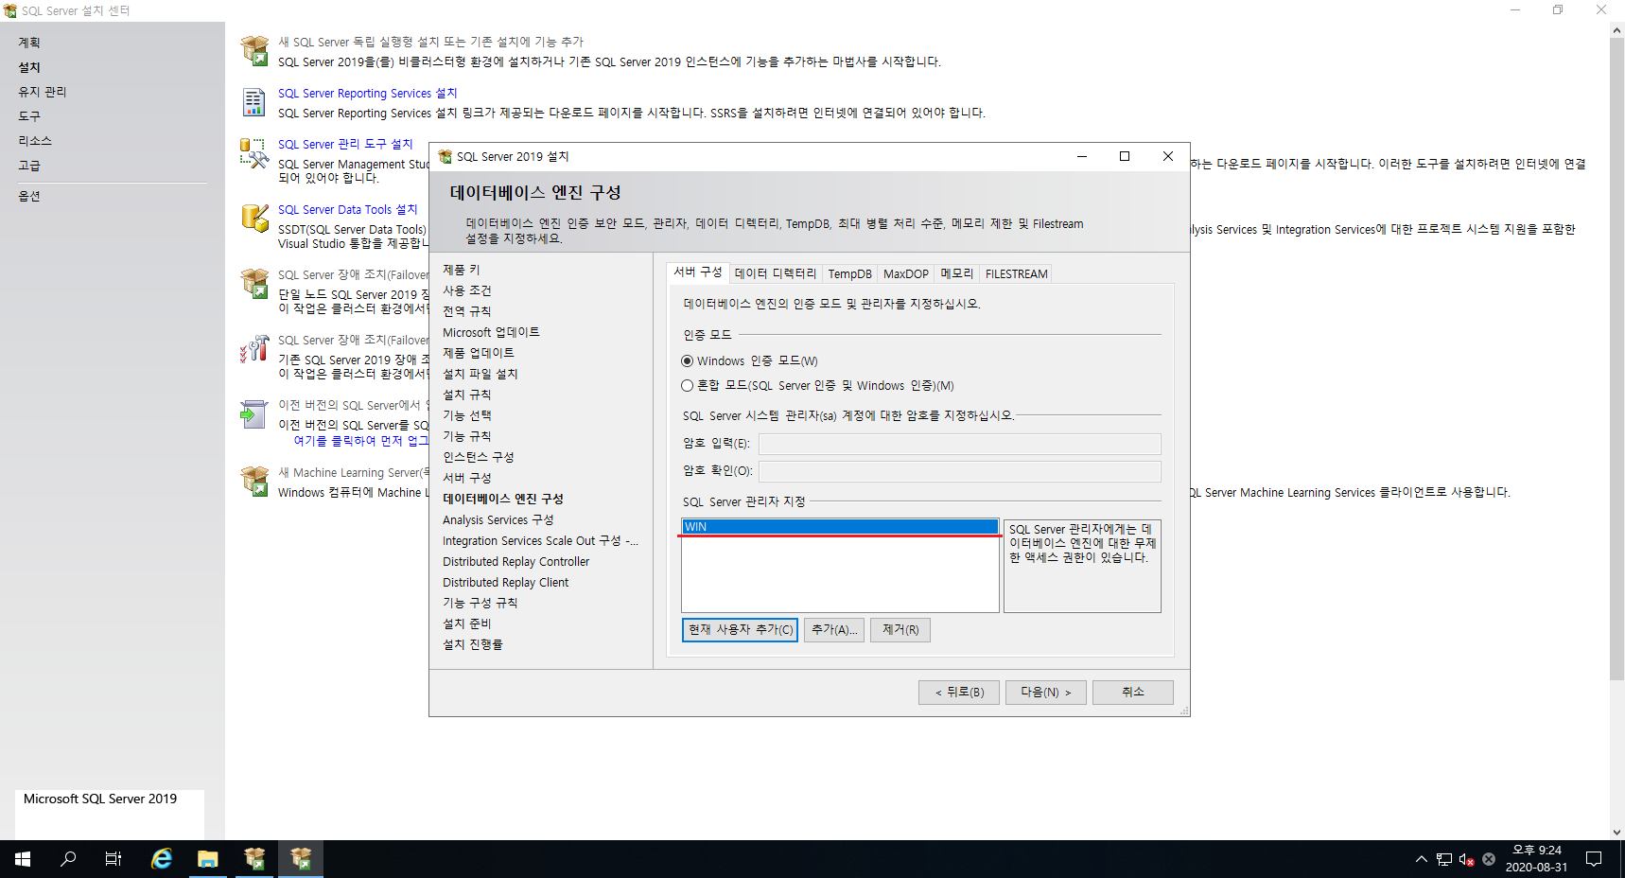
Task: Open taskbar search magnifier
Action: click(x=68, y=859)
